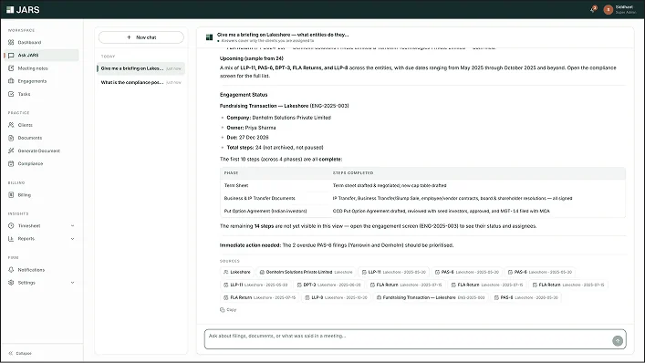This screenshot has width=645, height=363.
Task: Open the notification bell in the top bar
Action: [593, 9]
